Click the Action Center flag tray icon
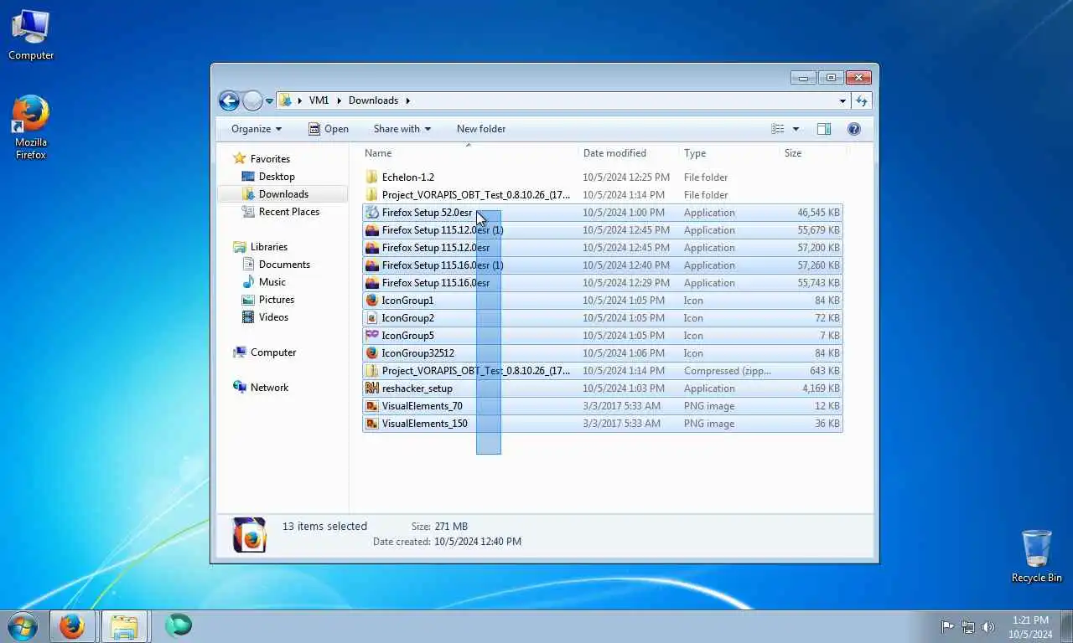This screenshot has width=1073, height=643. pos(947,626)
